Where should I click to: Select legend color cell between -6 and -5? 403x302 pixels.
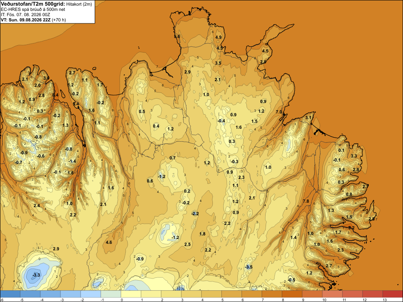tap(10, 294)
